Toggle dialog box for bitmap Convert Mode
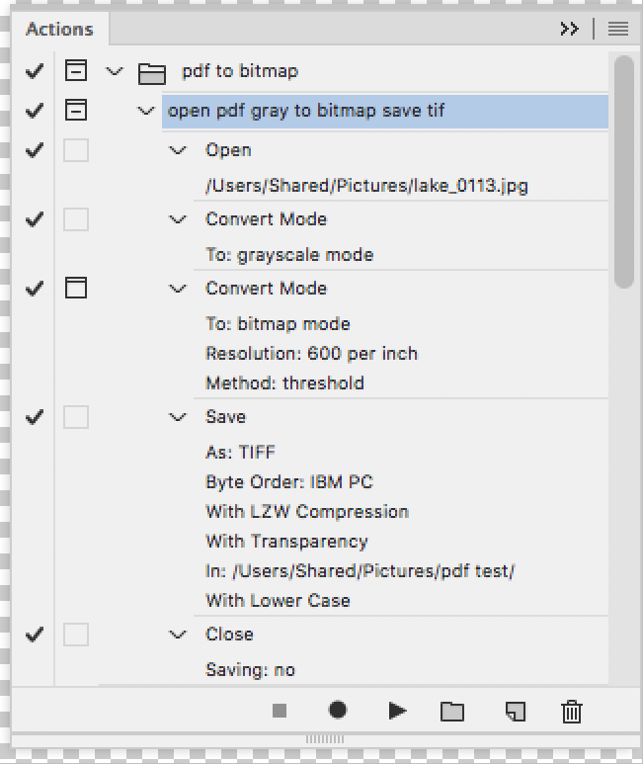This screenshot has width=643, height=764. pos(76,289)
